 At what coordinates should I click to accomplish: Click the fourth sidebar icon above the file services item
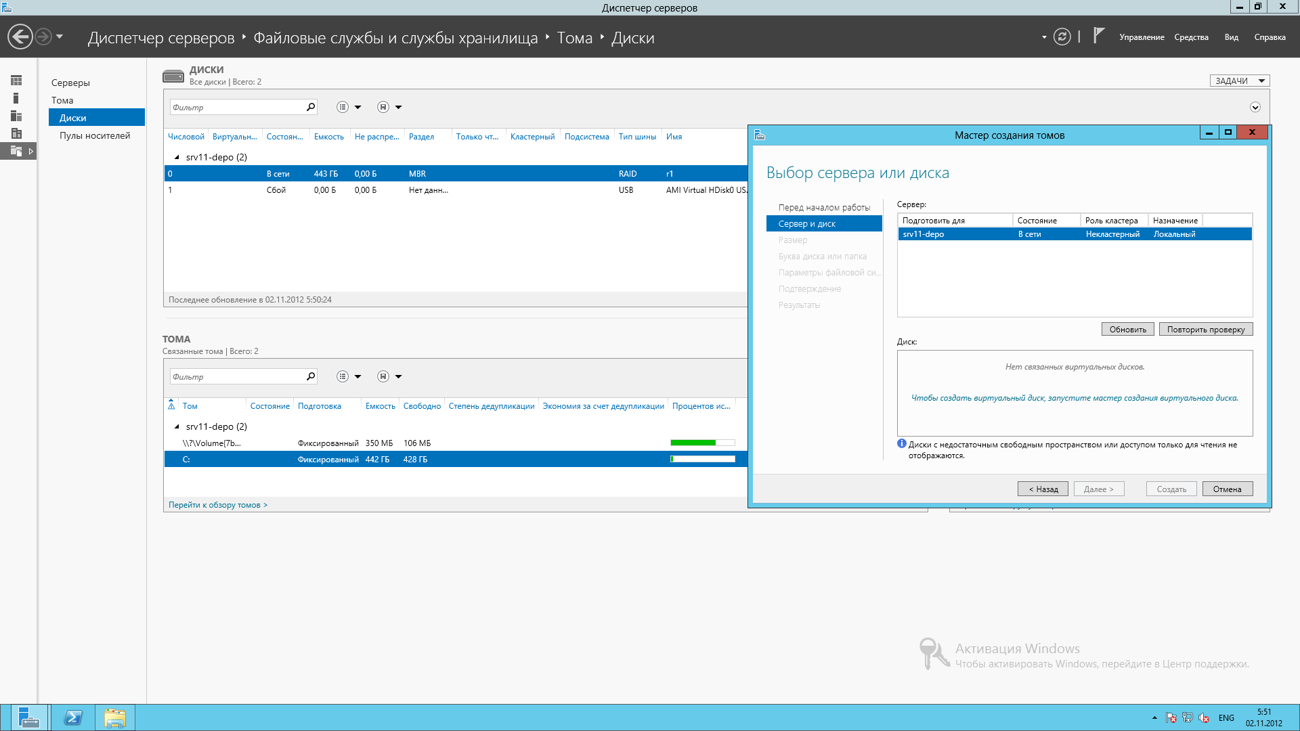coord(16,133)
